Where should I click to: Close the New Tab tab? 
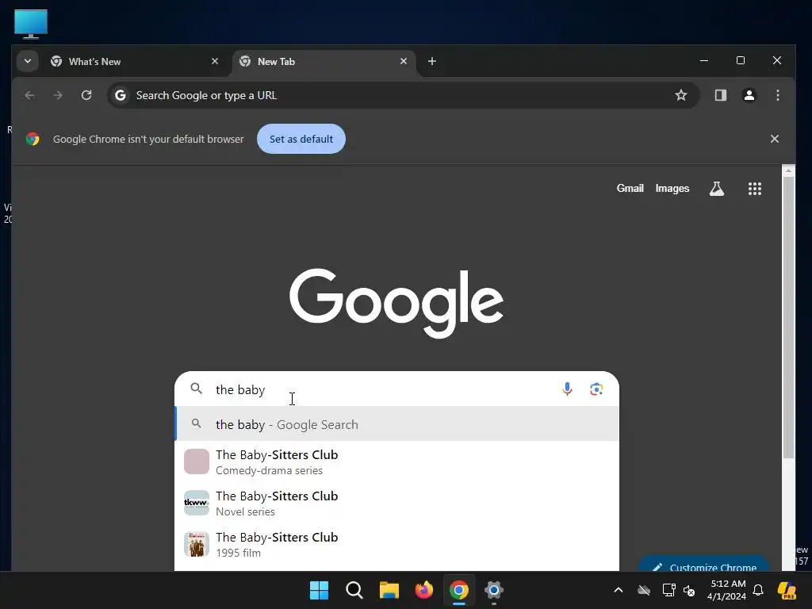pyautogui.click(x=404, y=61)
